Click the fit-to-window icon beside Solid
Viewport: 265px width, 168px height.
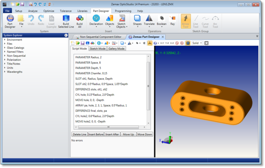tap(206, 43)
